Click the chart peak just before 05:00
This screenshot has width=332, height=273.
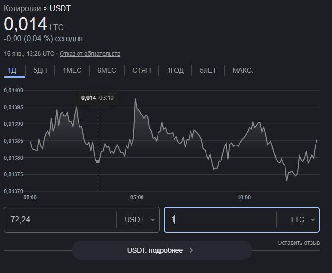pyautogui.click(x=135, y=99)
